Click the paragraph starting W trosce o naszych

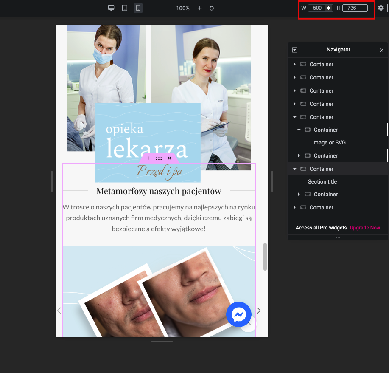[x=159, y=218]
